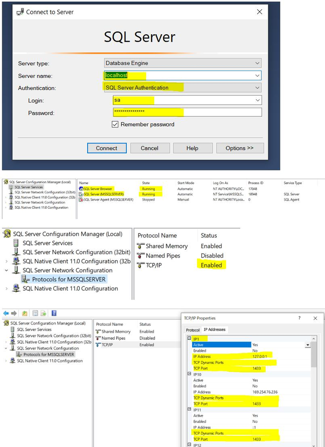The image size is (325, 447).
Task: Click the TCP/IP protocol icon in the enlarged view
Action: point(141,265)
